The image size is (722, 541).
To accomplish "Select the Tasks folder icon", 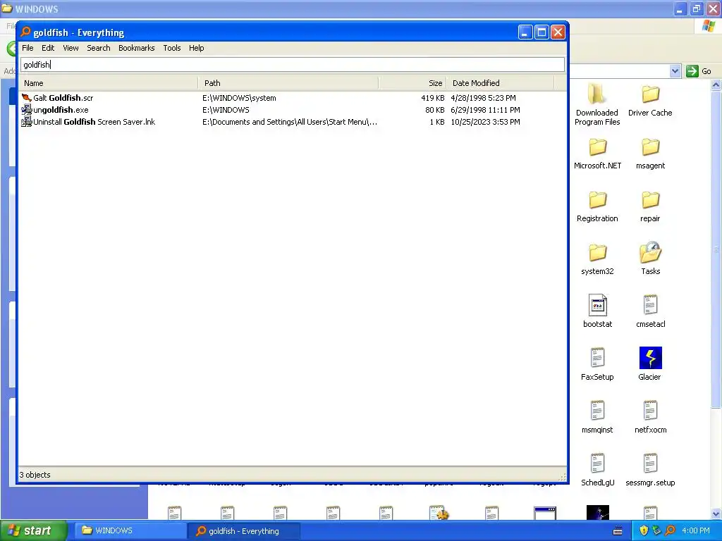I will tap(650, 253).
